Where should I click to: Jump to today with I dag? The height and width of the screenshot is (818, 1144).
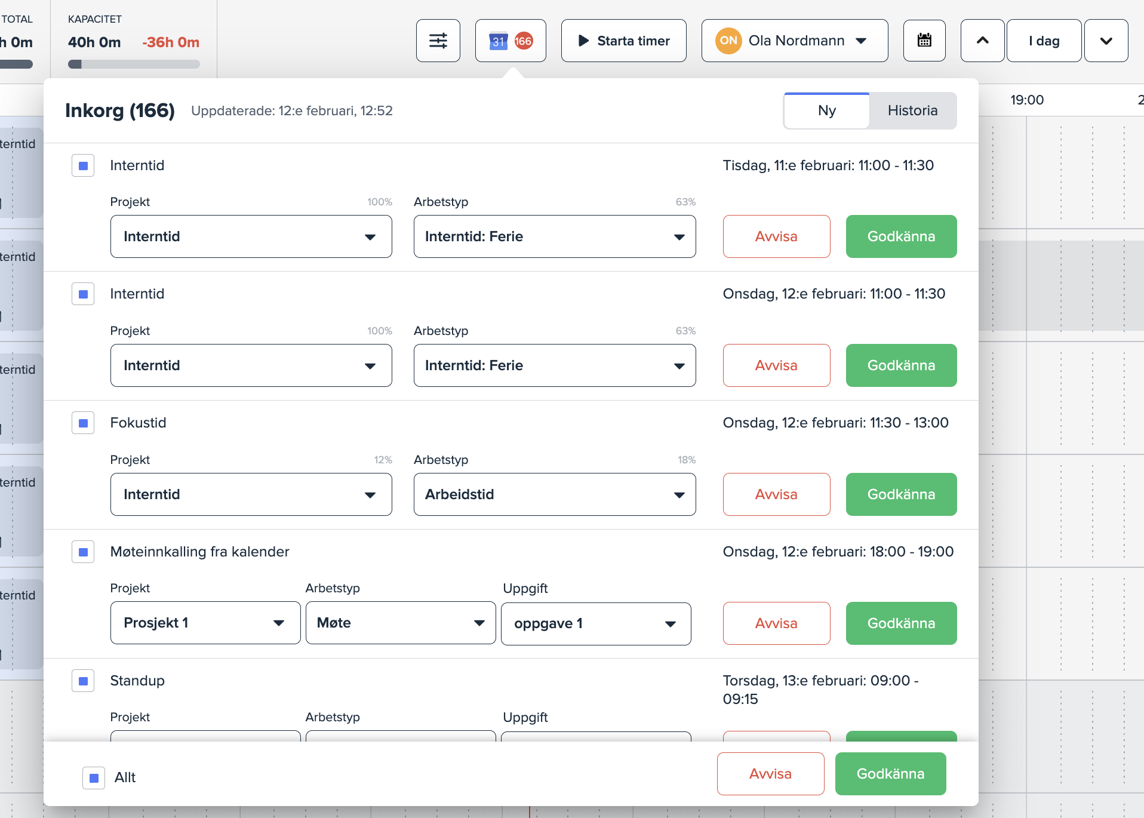point(1044,41)
